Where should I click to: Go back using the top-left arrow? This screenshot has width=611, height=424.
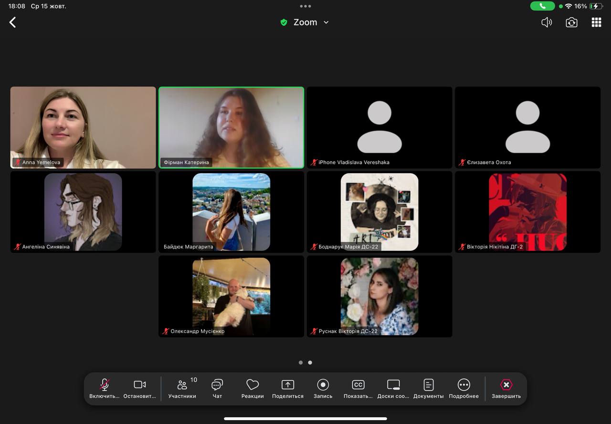point(13,22)
